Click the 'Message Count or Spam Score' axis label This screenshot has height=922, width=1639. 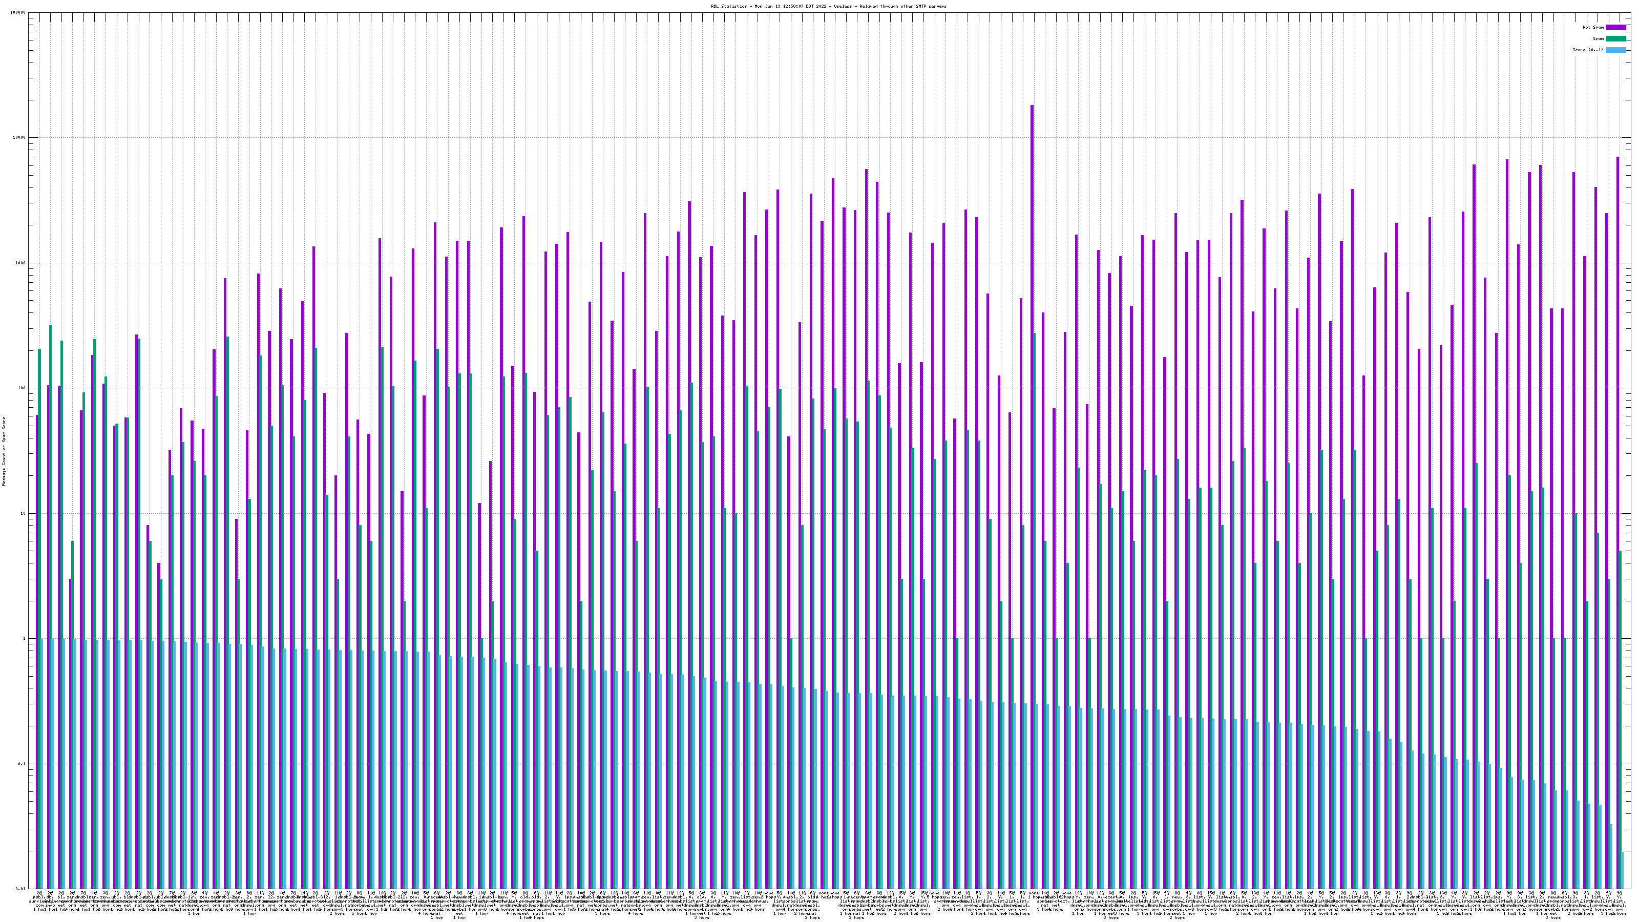tap(4, 451)
